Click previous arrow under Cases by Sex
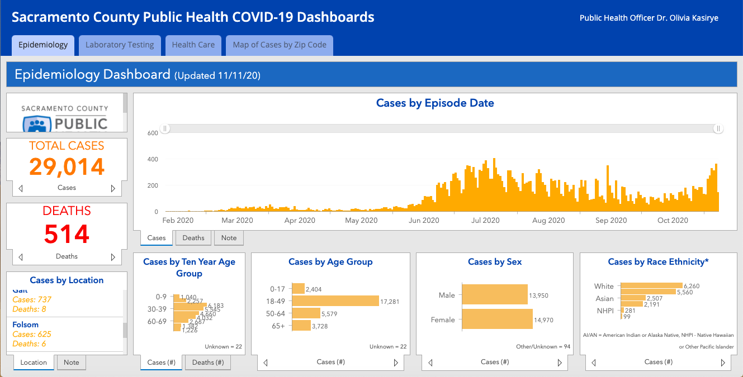 [x=430, y=363]
